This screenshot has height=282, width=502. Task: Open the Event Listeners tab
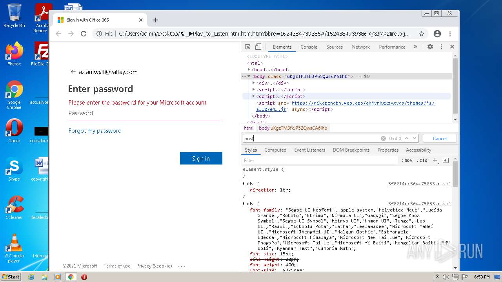[309, 150]
